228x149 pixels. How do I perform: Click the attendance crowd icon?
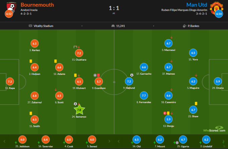tap(113, 26)
